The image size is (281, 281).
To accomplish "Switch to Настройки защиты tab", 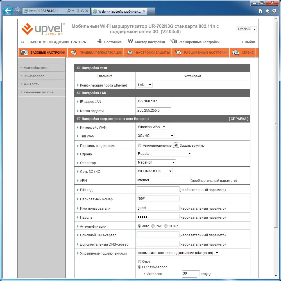I will 148,53.
